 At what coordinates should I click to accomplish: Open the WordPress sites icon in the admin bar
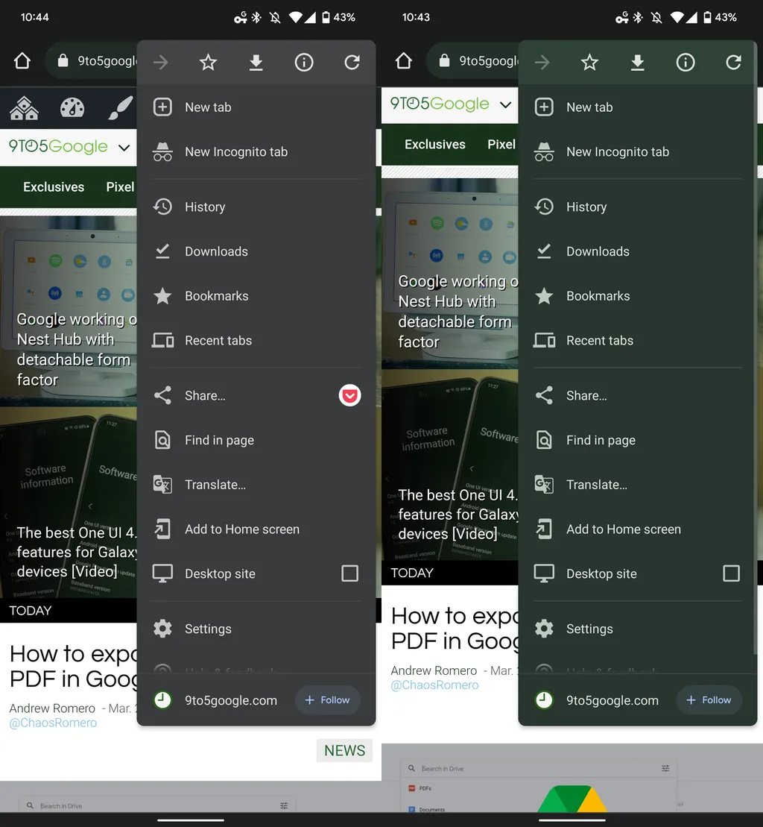(25, 108)
